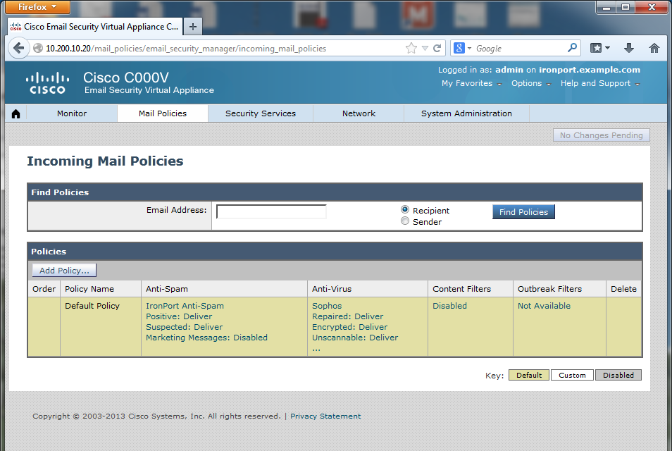Click the Cisco logo in header
Viewport: 672px width, 451px height.
tap(47, 83)
